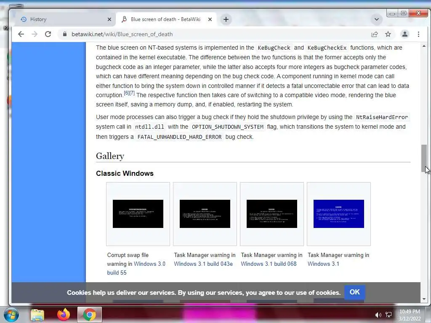Image resolution: width=431 pixels, height=323 pixels.
Task: Click scrollbar down arrow
Action: [x=424, y=299]
